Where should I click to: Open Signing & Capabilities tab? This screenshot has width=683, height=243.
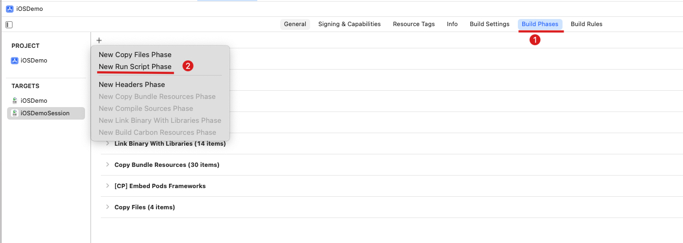(x=349, y=24)
